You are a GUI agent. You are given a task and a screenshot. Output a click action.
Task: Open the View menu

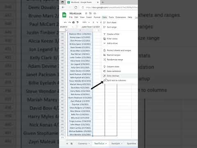[82, 17]
